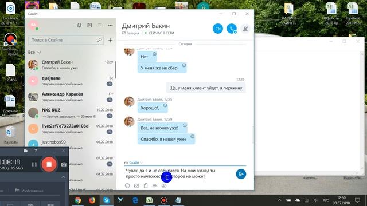Switch the РУС input language
The image size is (367, 206).
point(326,200)
